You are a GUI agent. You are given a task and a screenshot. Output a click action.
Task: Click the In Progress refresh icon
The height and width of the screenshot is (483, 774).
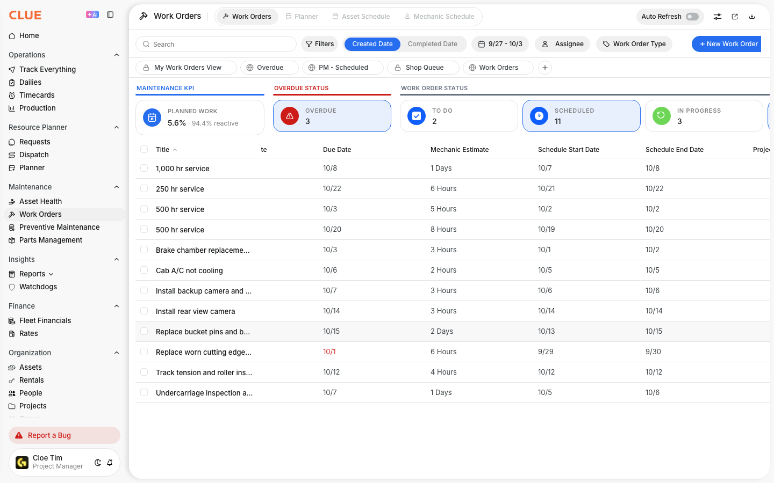[662, 116]
